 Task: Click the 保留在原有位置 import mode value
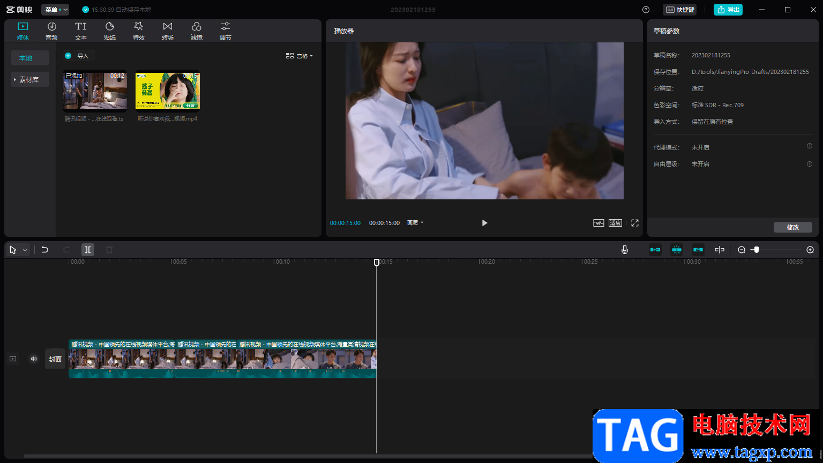click(x=712, y=122)
